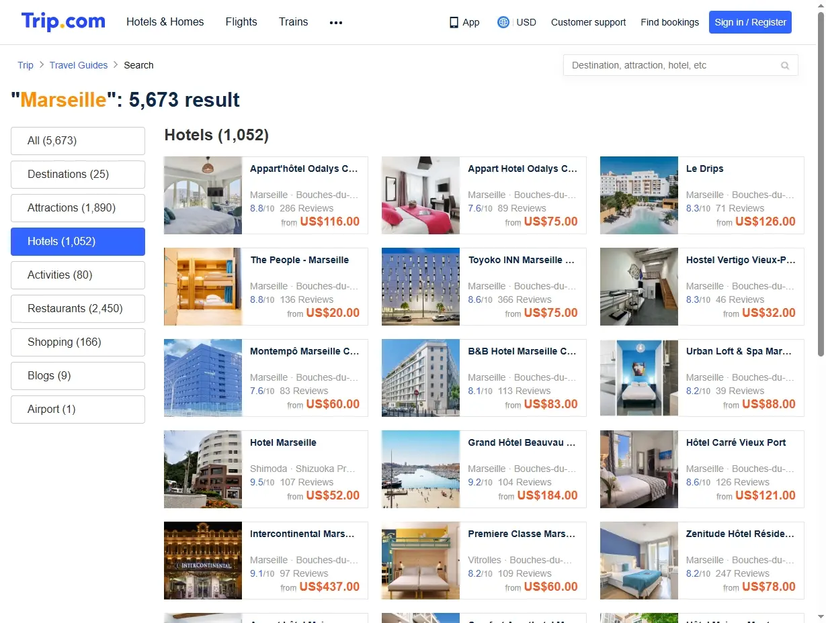Image resolution: width=826 pixels, height=623 pixels.
Task: Click the search magnifier icon
Action: click(x=785, y=66)
